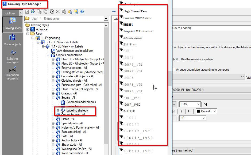Collapse the Beams - All node
Image resolution: width=251 pixels, height=155 pixels.
(53, 98)
